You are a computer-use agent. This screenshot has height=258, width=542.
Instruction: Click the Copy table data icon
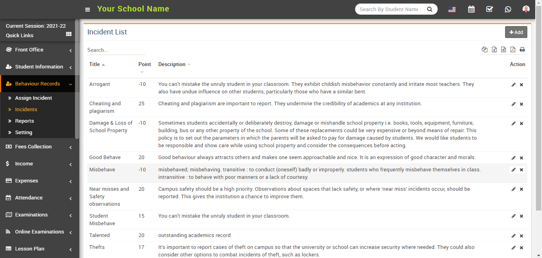point(484,49)
